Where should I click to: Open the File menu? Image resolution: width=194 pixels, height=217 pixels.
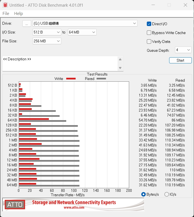6,14
